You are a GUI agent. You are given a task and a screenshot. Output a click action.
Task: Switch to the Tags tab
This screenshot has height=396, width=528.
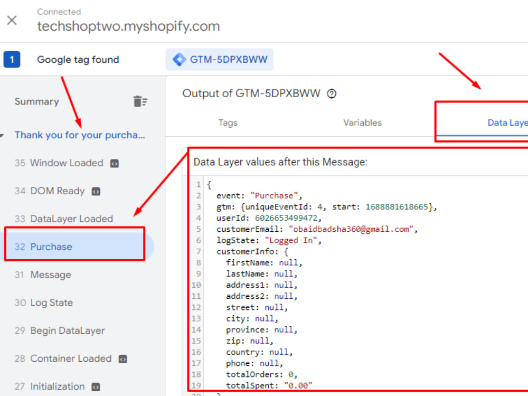[228, 122]
